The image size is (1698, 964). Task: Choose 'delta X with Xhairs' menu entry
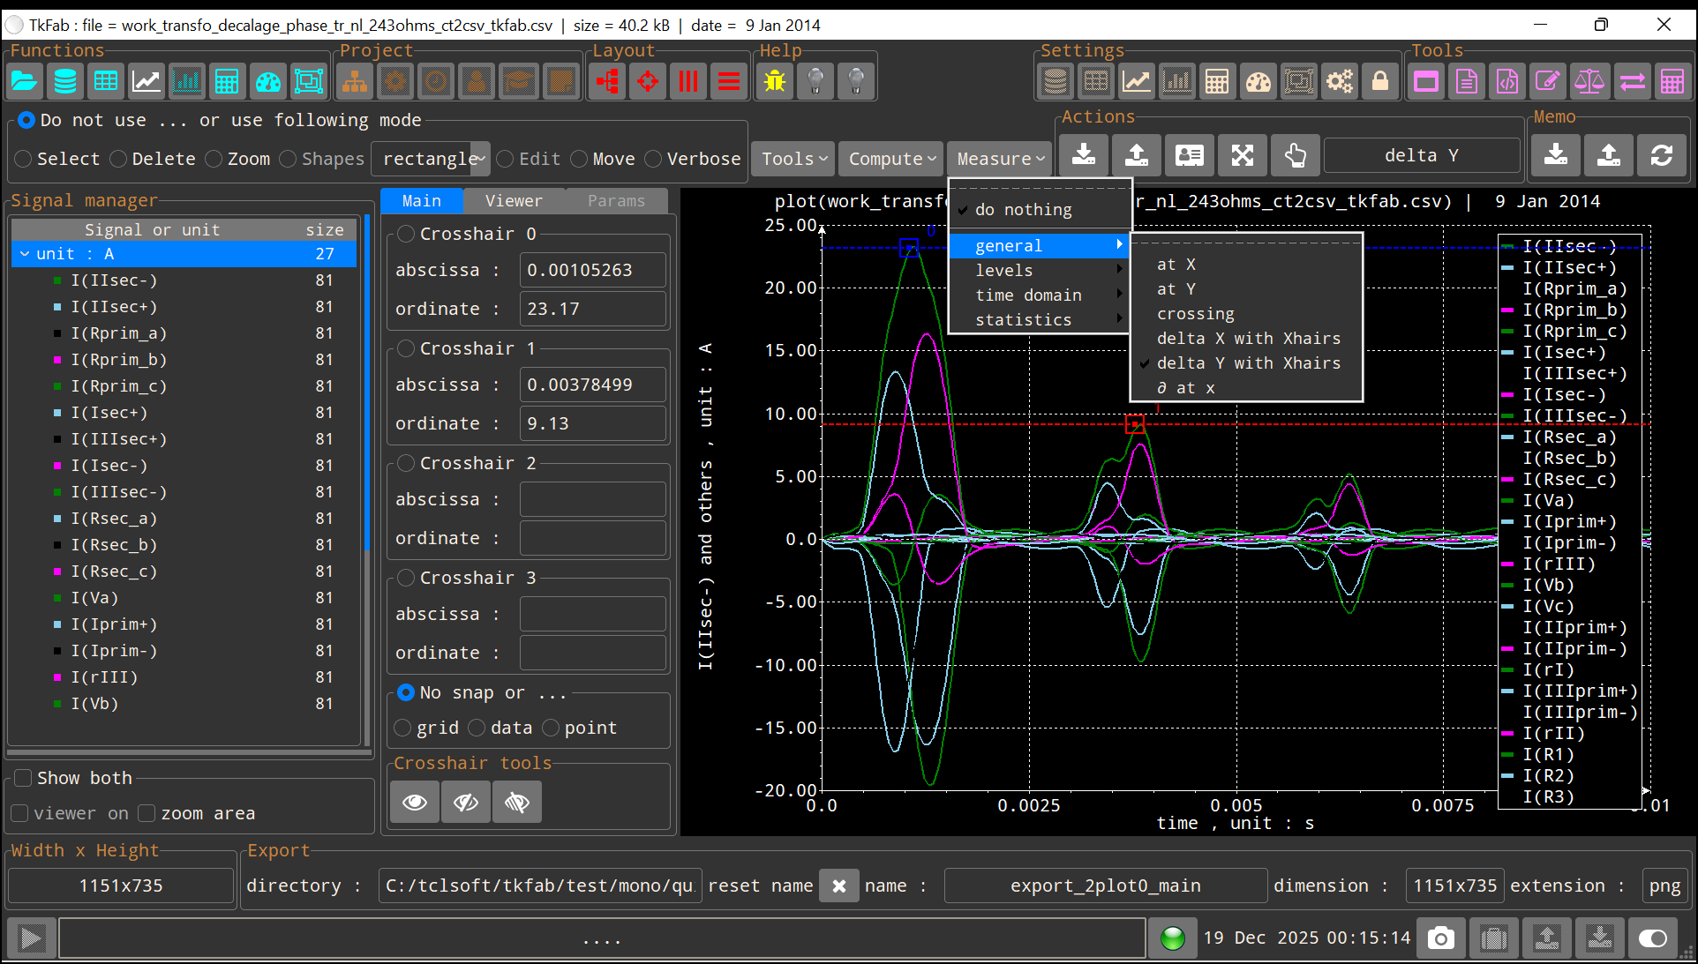[x=1248, y=339]
